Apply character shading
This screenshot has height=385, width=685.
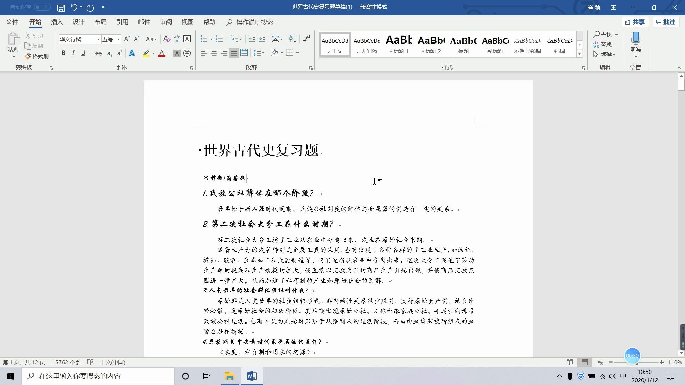[177, 53]
